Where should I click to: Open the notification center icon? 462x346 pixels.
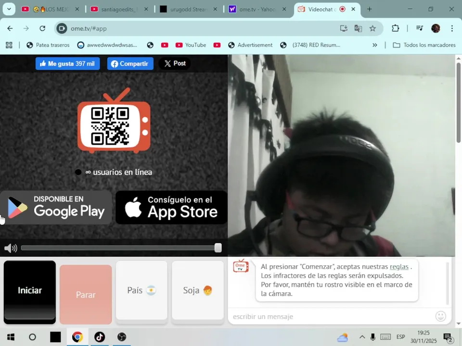pyautogui.click(x=448, y=337)
